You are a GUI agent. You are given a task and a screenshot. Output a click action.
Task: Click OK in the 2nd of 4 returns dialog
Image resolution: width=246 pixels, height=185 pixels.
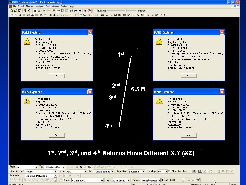tap(56, 135)
